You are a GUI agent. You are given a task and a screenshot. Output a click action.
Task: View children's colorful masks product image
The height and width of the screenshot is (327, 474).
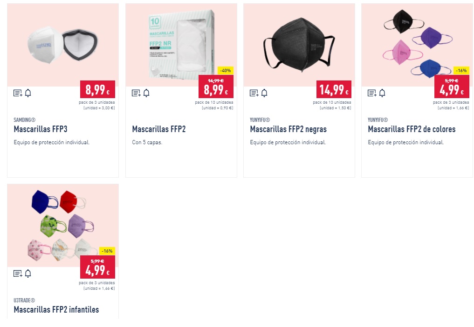(x=63, y=225)
